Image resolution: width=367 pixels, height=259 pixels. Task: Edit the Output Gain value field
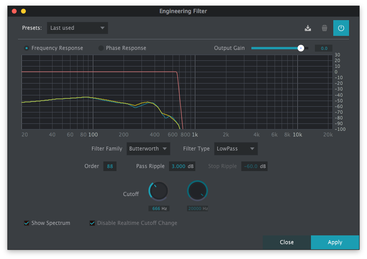[x=323, y=48]
